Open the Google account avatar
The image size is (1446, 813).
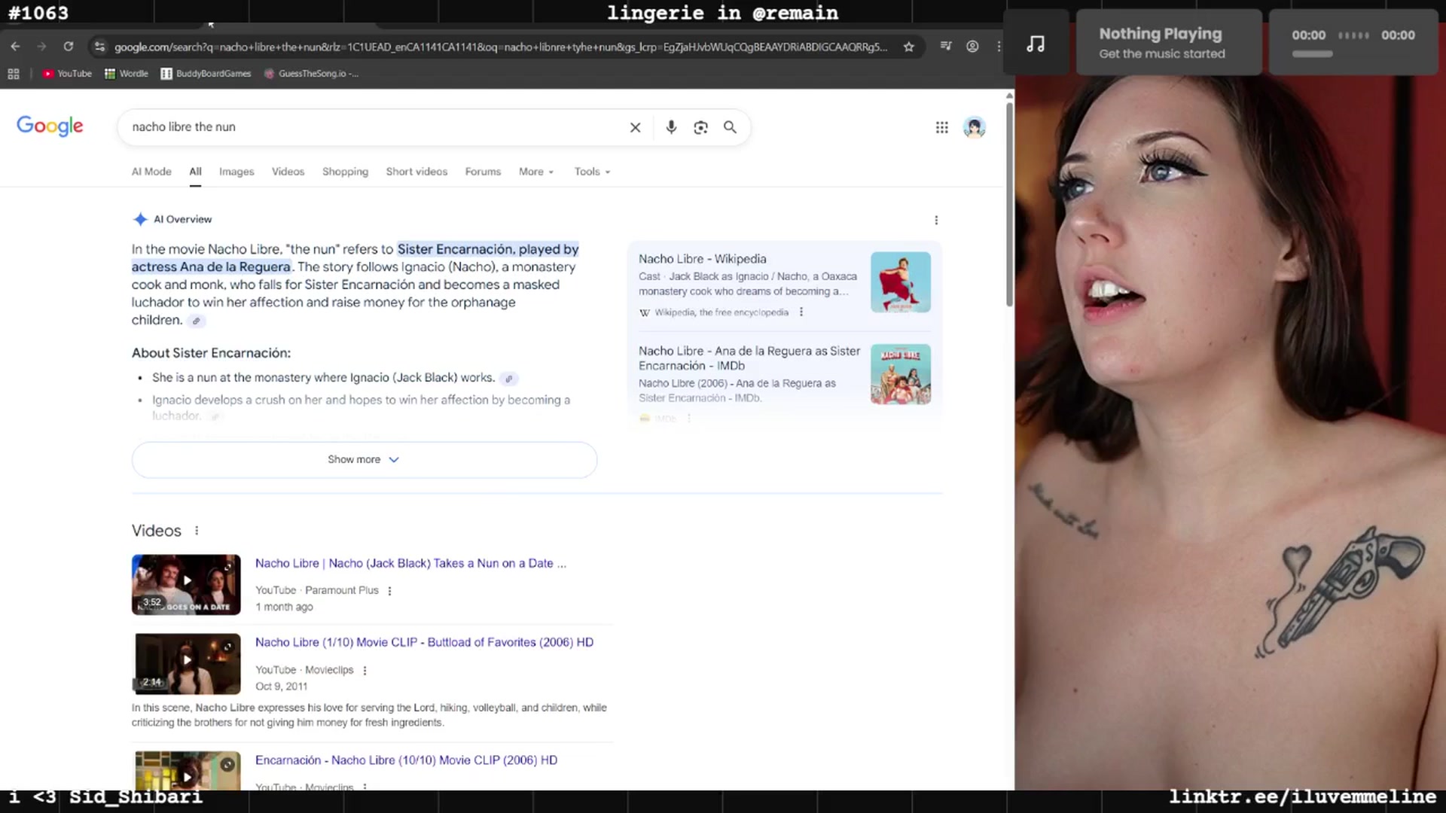click(x=974, y=128)
